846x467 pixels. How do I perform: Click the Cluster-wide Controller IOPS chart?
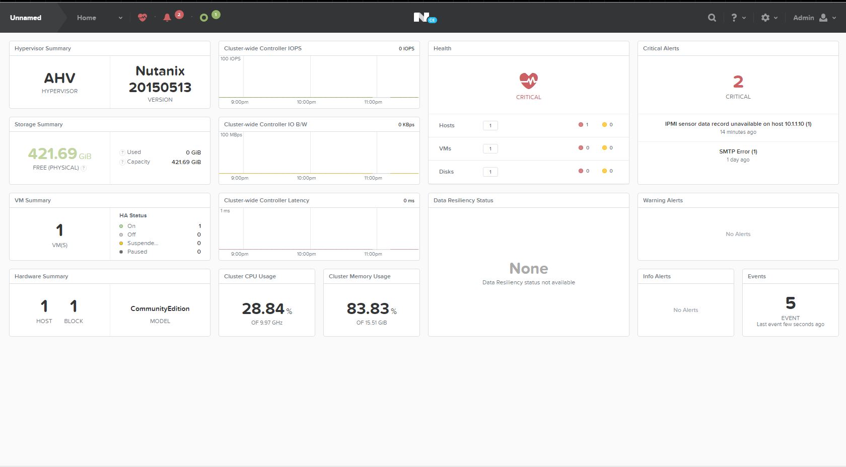pos(319,77)
